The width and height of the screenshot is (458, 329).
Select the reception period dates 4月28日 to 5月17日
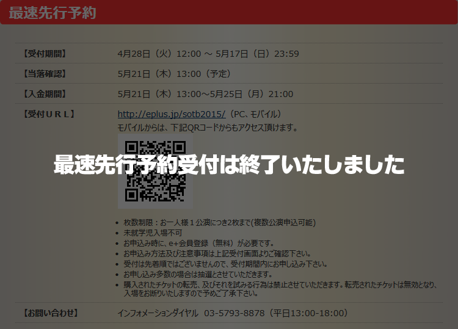coord(208,54)
